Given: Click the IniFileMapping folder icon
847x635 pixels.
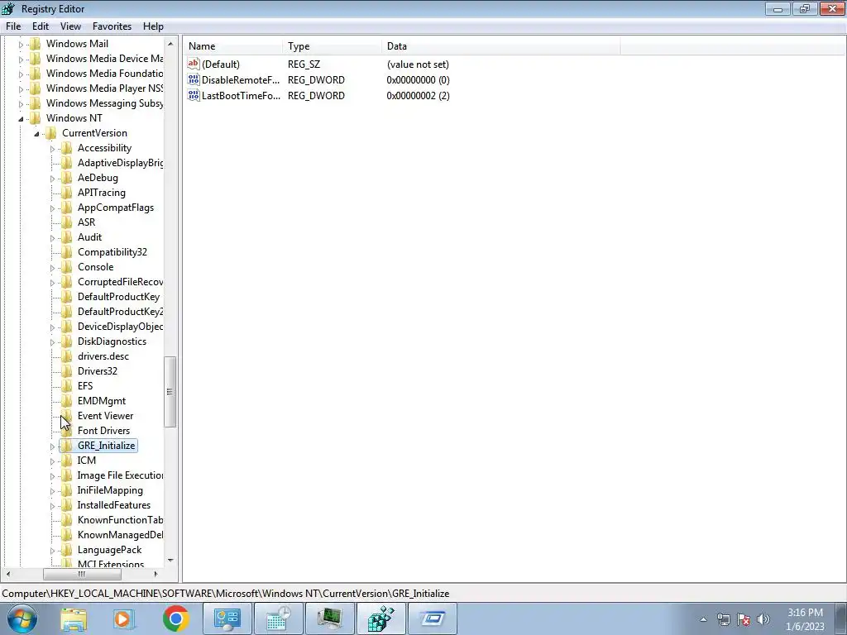Looking at the screenshot, I should [66, 490].
